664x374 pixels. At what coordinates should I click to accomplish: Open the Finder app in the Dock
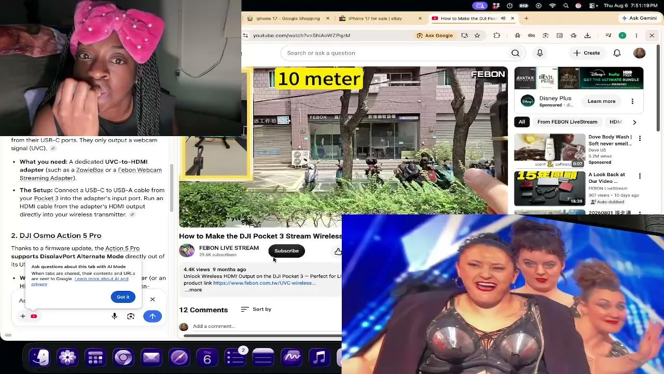coord(40,357)
